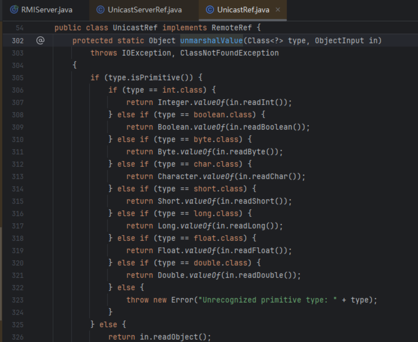Screen dimensions: 418x342
Task: Close the UnicastRef.java tab
Action: [x=278, y=10]
